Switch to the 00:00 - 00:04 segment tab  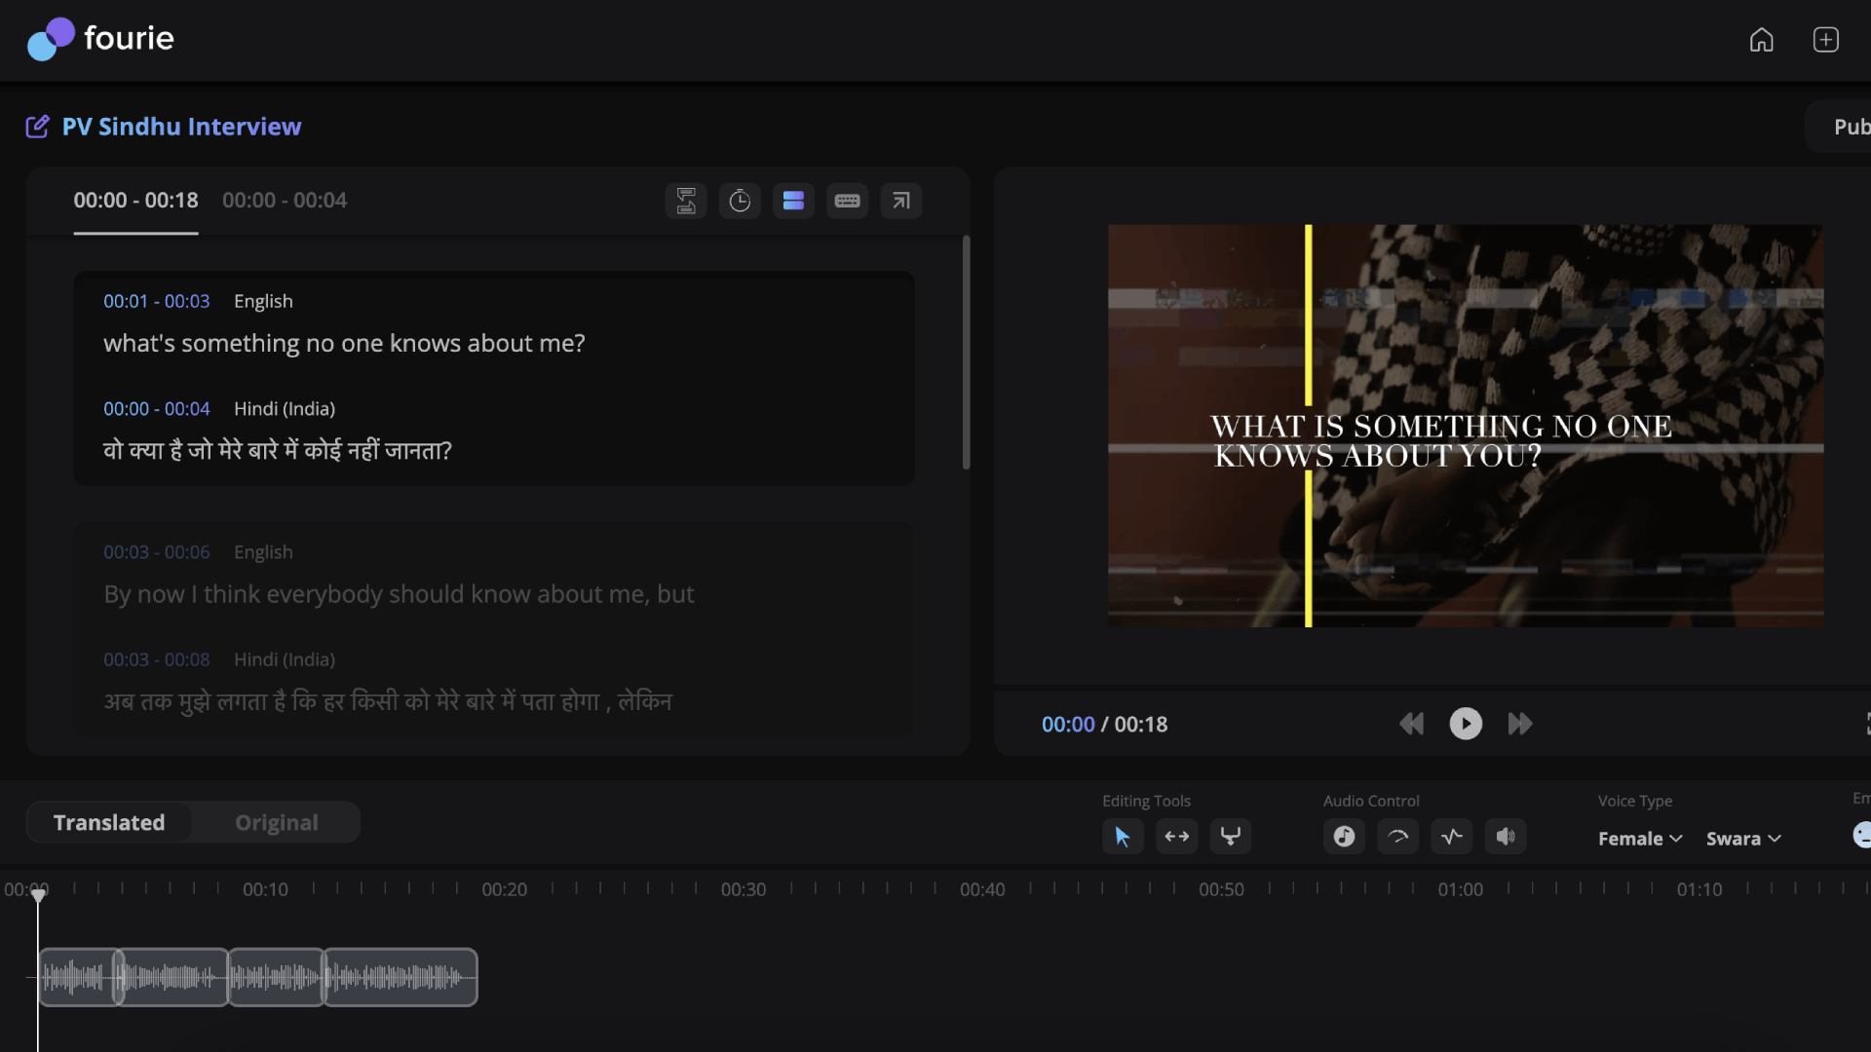[284, 201]
